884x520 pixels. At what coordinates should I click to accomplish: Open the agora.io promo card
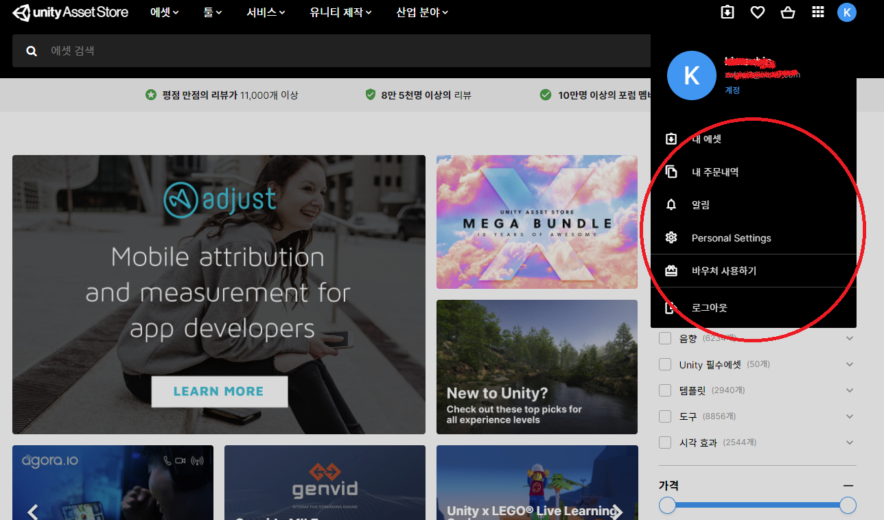(x=113, y=483)
